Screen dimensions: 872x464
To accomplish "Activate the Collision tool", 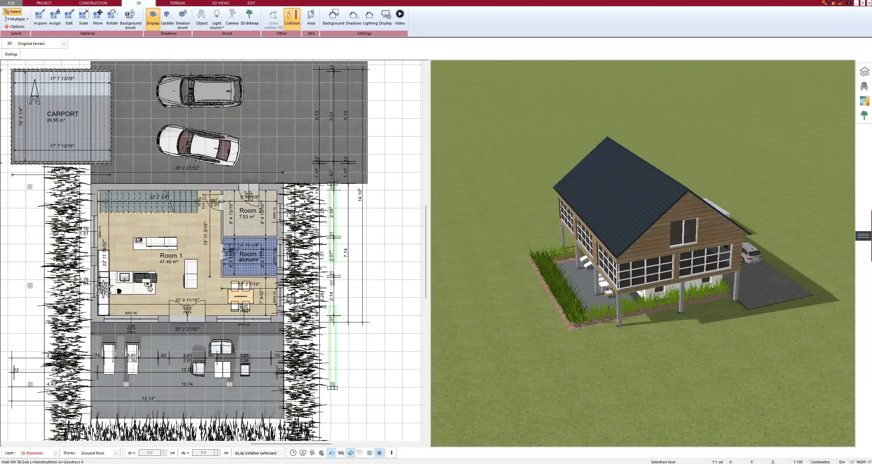I will point(291,18).
